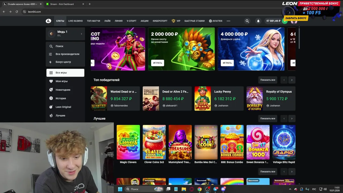Click browser back arrow
Viewport: 343px width, 193px height.
point(4,12)
